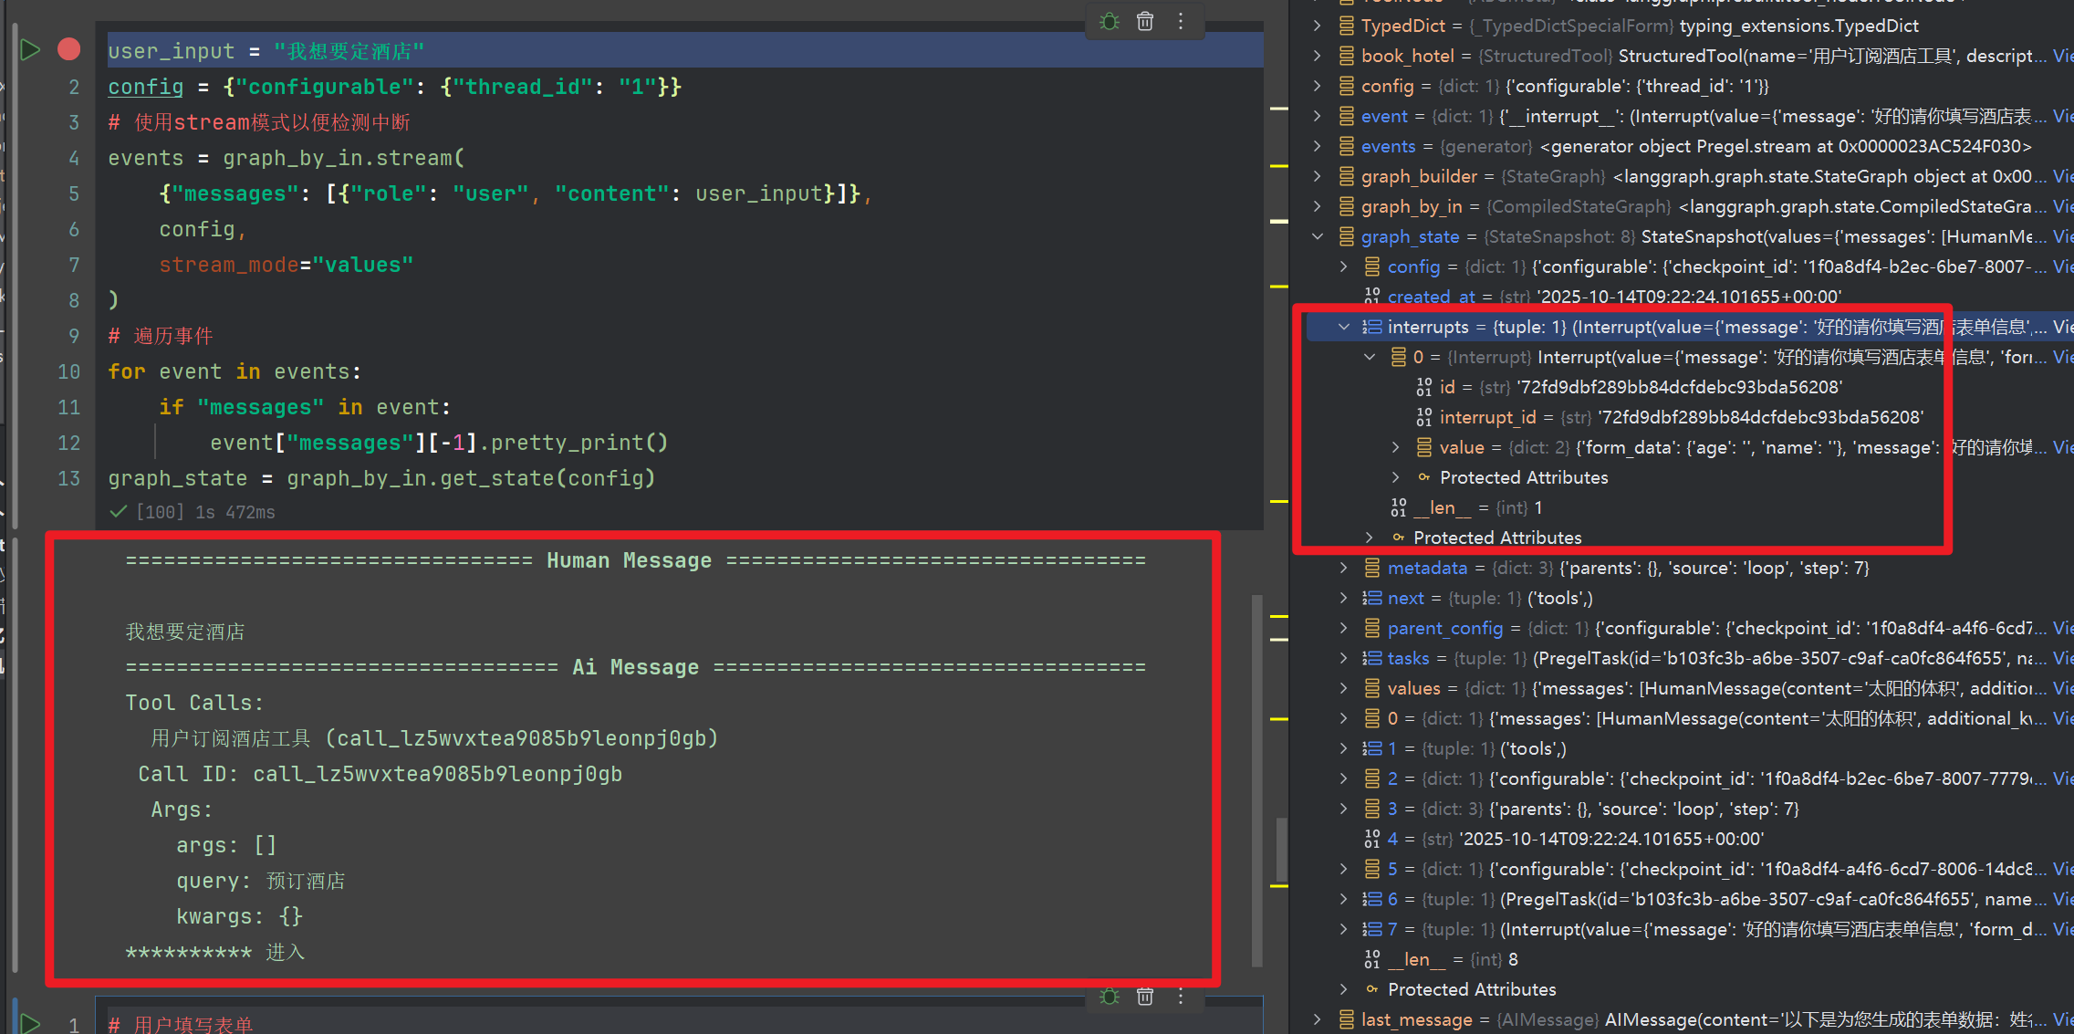The width and height of the screenshot is (2074, 1034).
Task: Click the debug cell bug icon at the top
Action: click(1110, 21)
